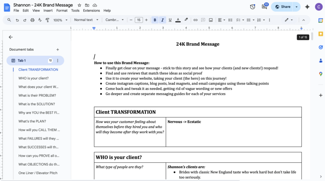Open highlight color picker

(x=186, y=20)
